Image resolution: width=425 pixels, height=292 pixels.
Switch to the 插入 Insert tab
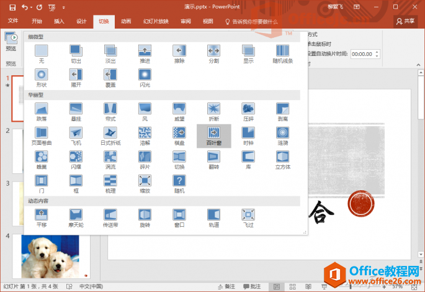(x=59, y=21)
